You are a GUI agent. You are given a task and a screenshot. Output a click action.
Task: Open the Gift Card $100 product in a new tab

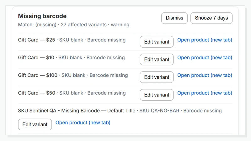[205, 75]
